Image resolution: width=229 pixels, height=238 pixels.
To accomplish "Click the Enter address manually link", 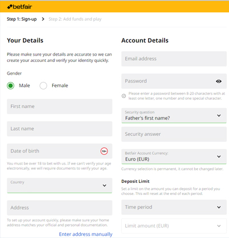I will [x=86, y=234].
